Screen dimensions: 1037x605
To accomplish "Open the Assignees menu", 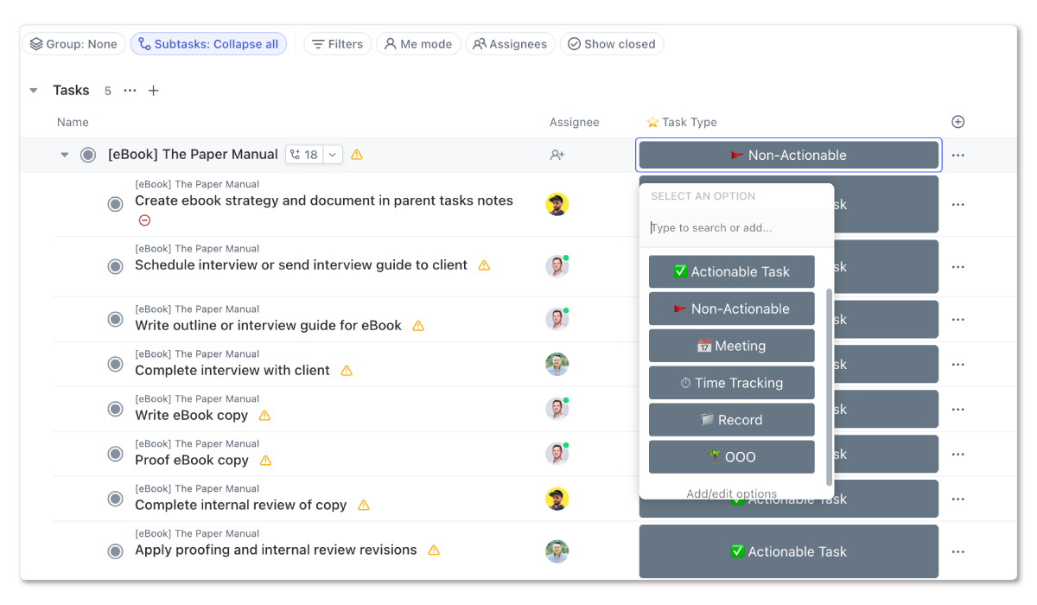I will click(x=510, y=43).
